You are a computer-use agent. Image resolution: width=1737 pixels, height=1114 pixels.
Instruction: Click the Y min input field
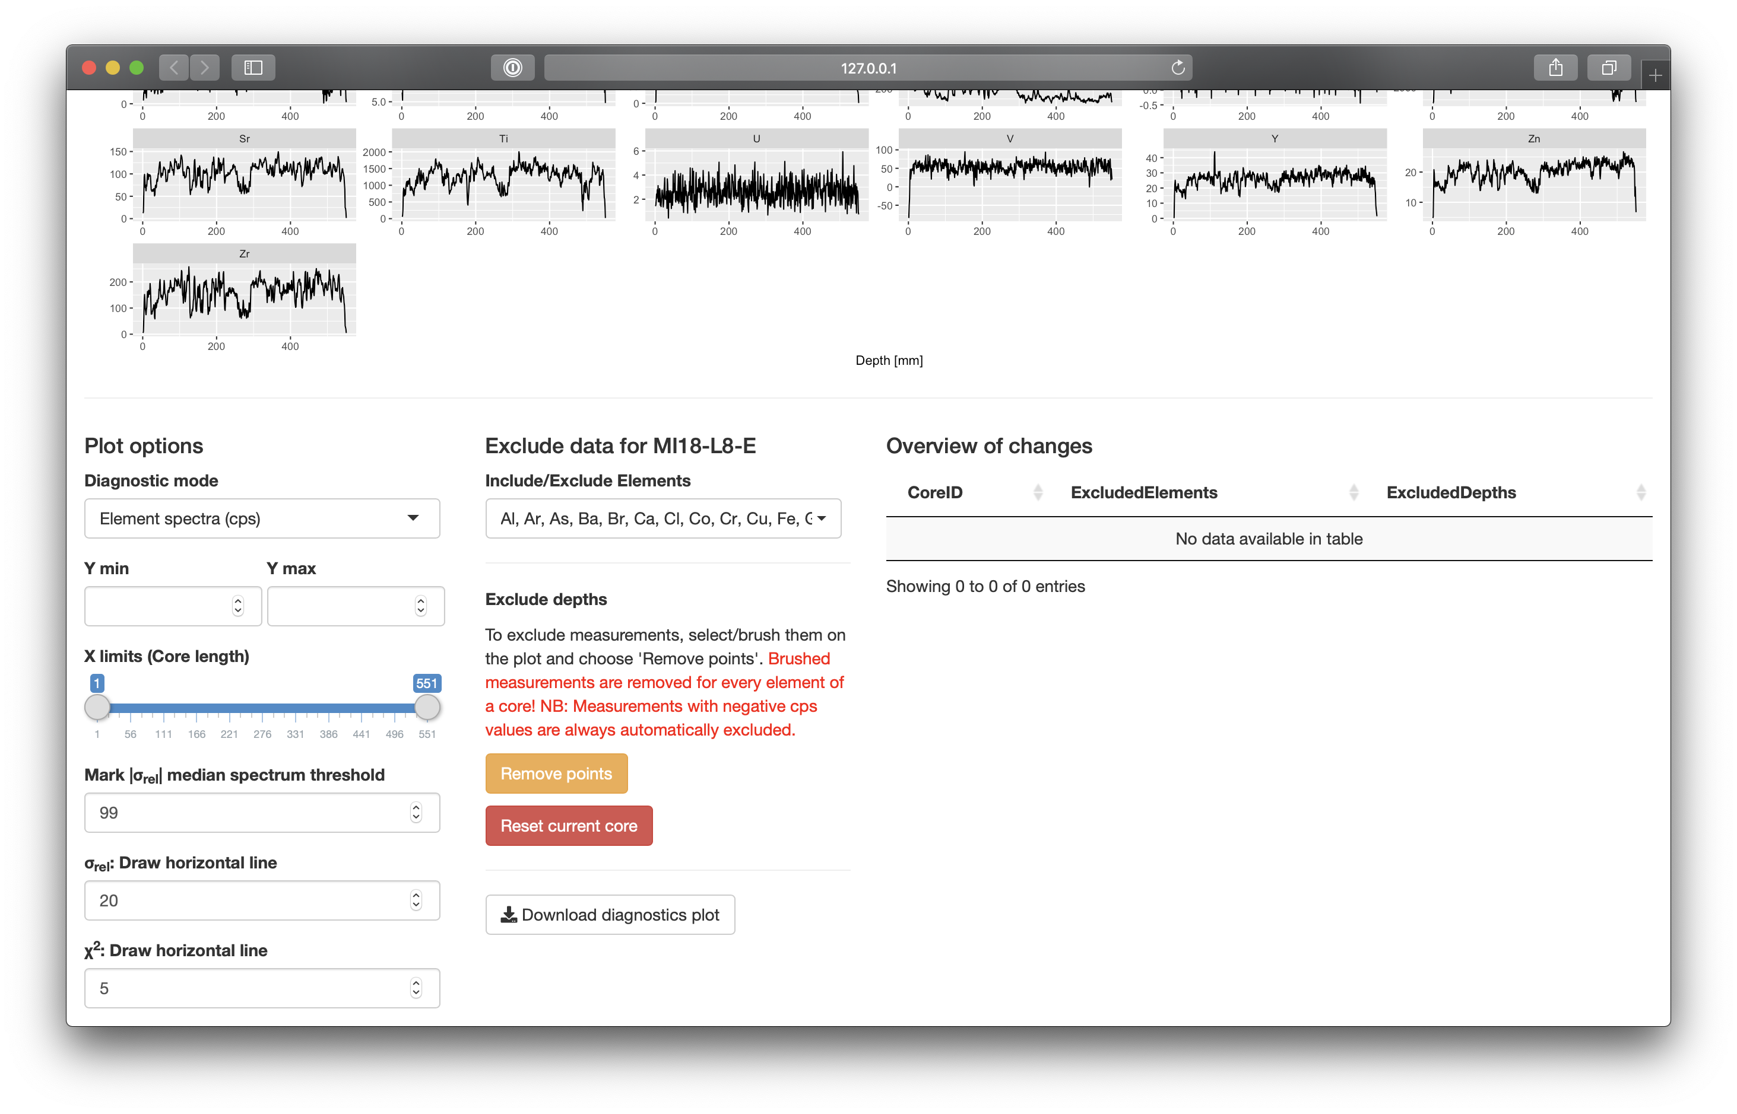(159, 606)
